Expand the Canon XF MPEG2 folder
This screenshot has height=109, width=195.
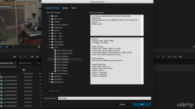pyautogui.click(x=49, y=25)
